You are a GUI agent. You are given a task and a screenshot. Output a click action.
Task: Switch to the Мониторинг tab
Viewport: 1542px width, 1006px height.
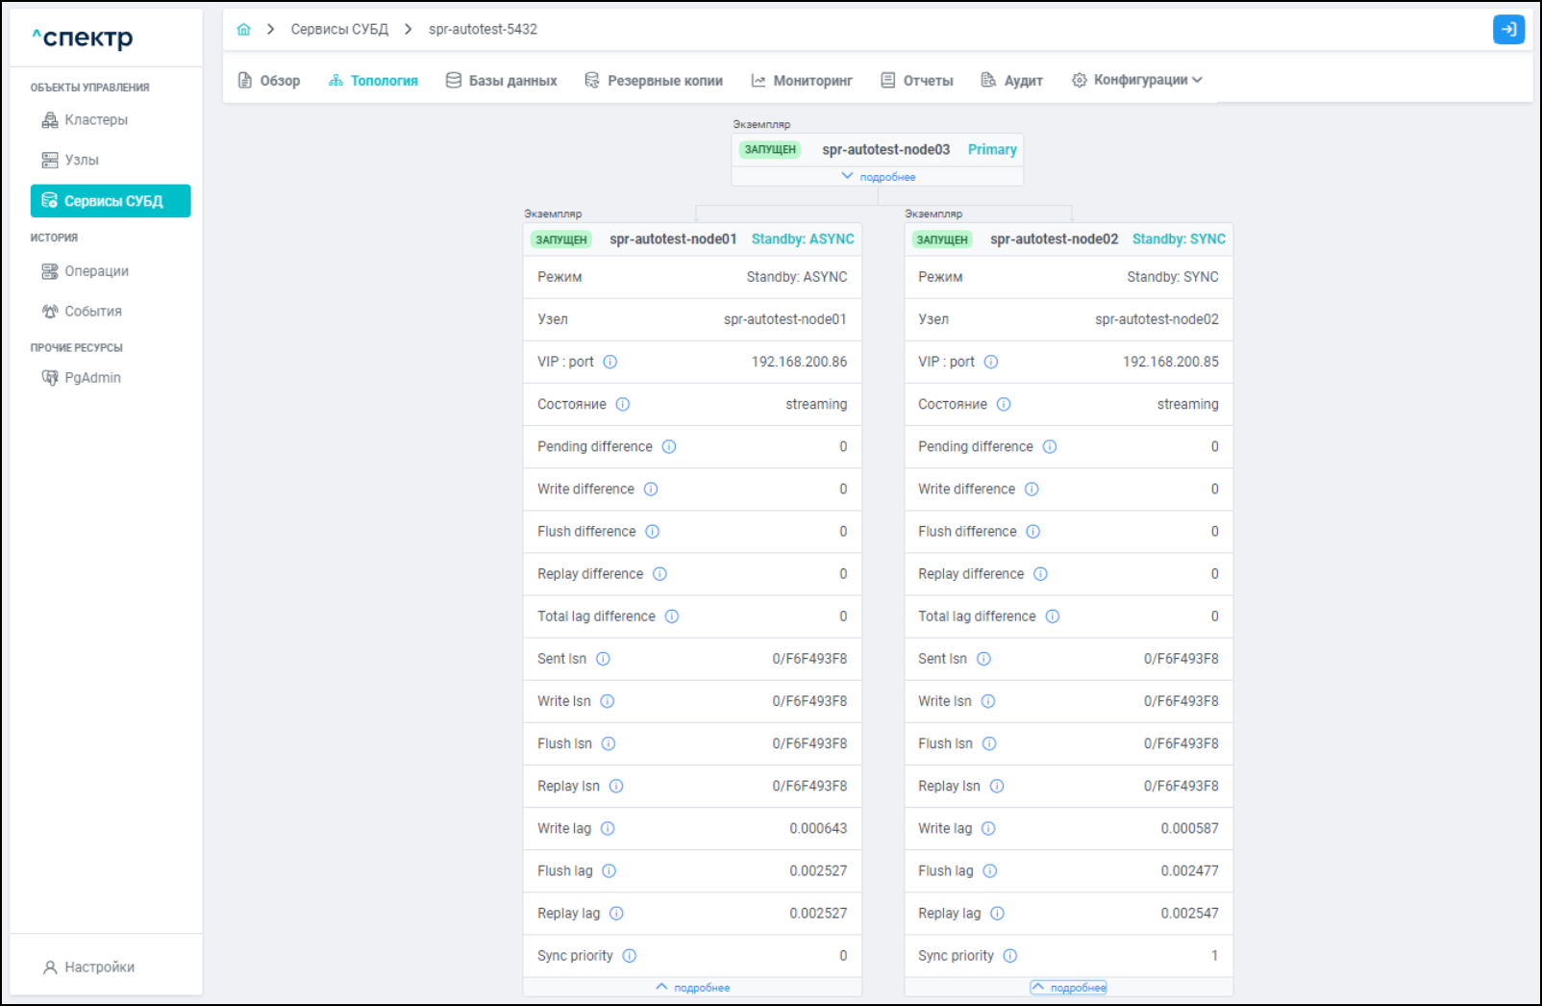[802, 81]
